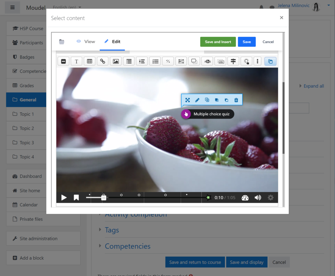
Task: Click the pencil edit icon above quiz
Action: click(x=197, y=100)
